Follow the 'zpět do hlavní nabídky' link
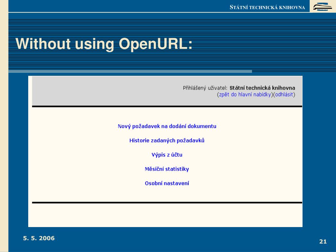 (245, 94)
